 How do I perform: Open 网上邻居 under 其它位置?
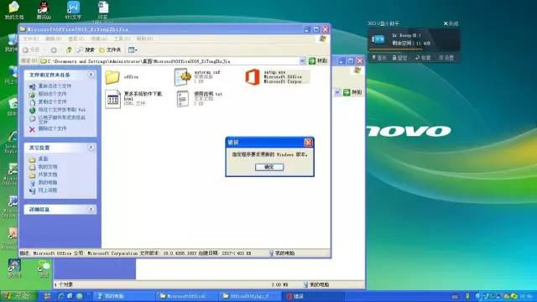pyautogui.click(x=48, y=190)
